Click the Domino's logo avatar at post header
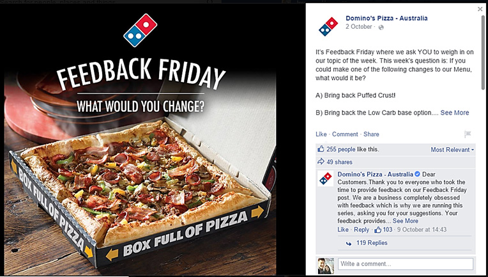The height and width of the screenshot is (277, 488). click(328, 26)
